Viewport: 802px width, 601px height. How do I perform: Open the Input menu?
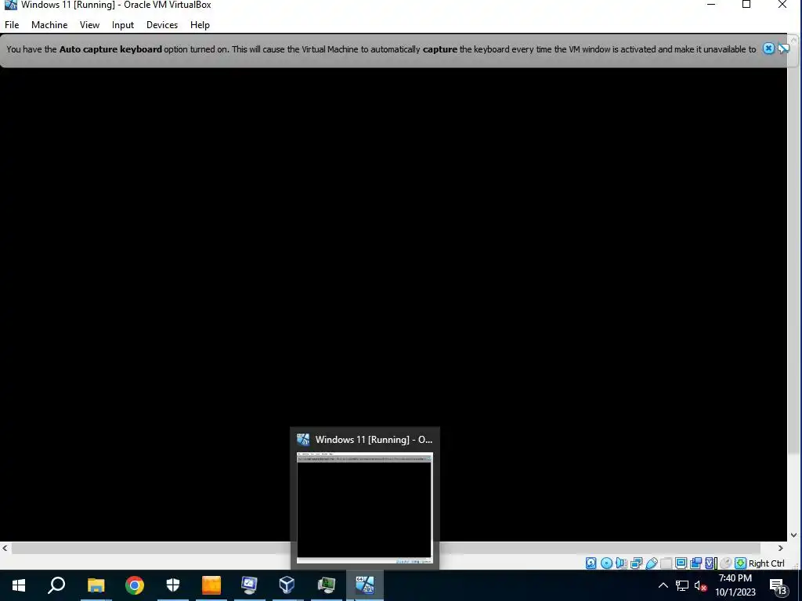tap(123, 24)
